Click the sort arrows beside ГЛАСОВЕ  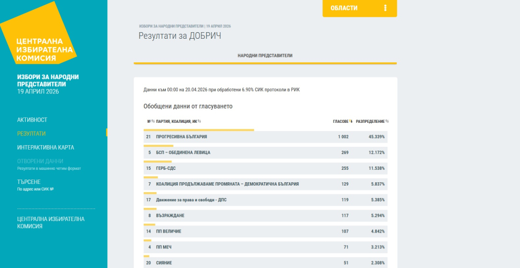coord(351,121)
